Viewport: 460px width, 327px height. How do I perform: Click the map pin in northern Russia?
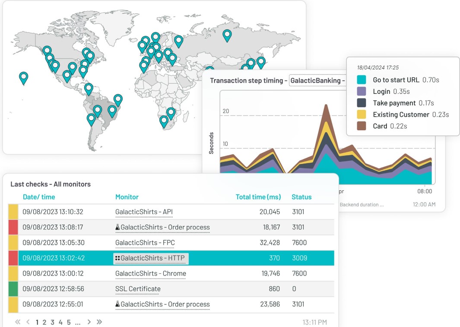227,35
